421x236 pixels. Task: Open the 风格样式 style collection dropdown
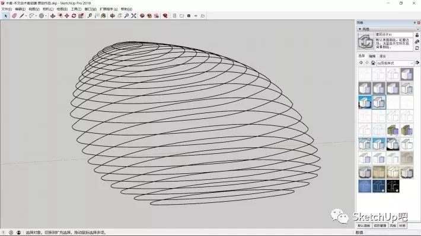pos(394,63)
